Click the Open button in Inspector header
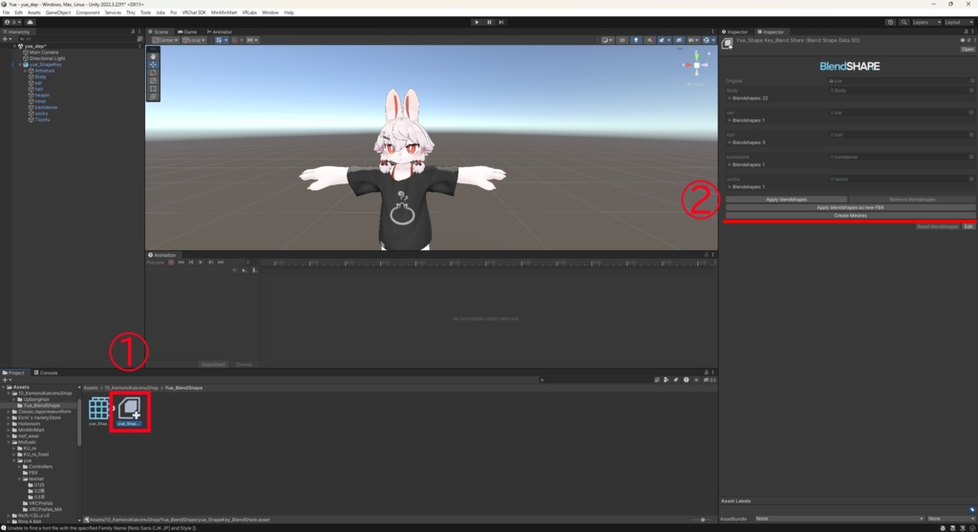The image size is (978, 532). tap(967, 50)
